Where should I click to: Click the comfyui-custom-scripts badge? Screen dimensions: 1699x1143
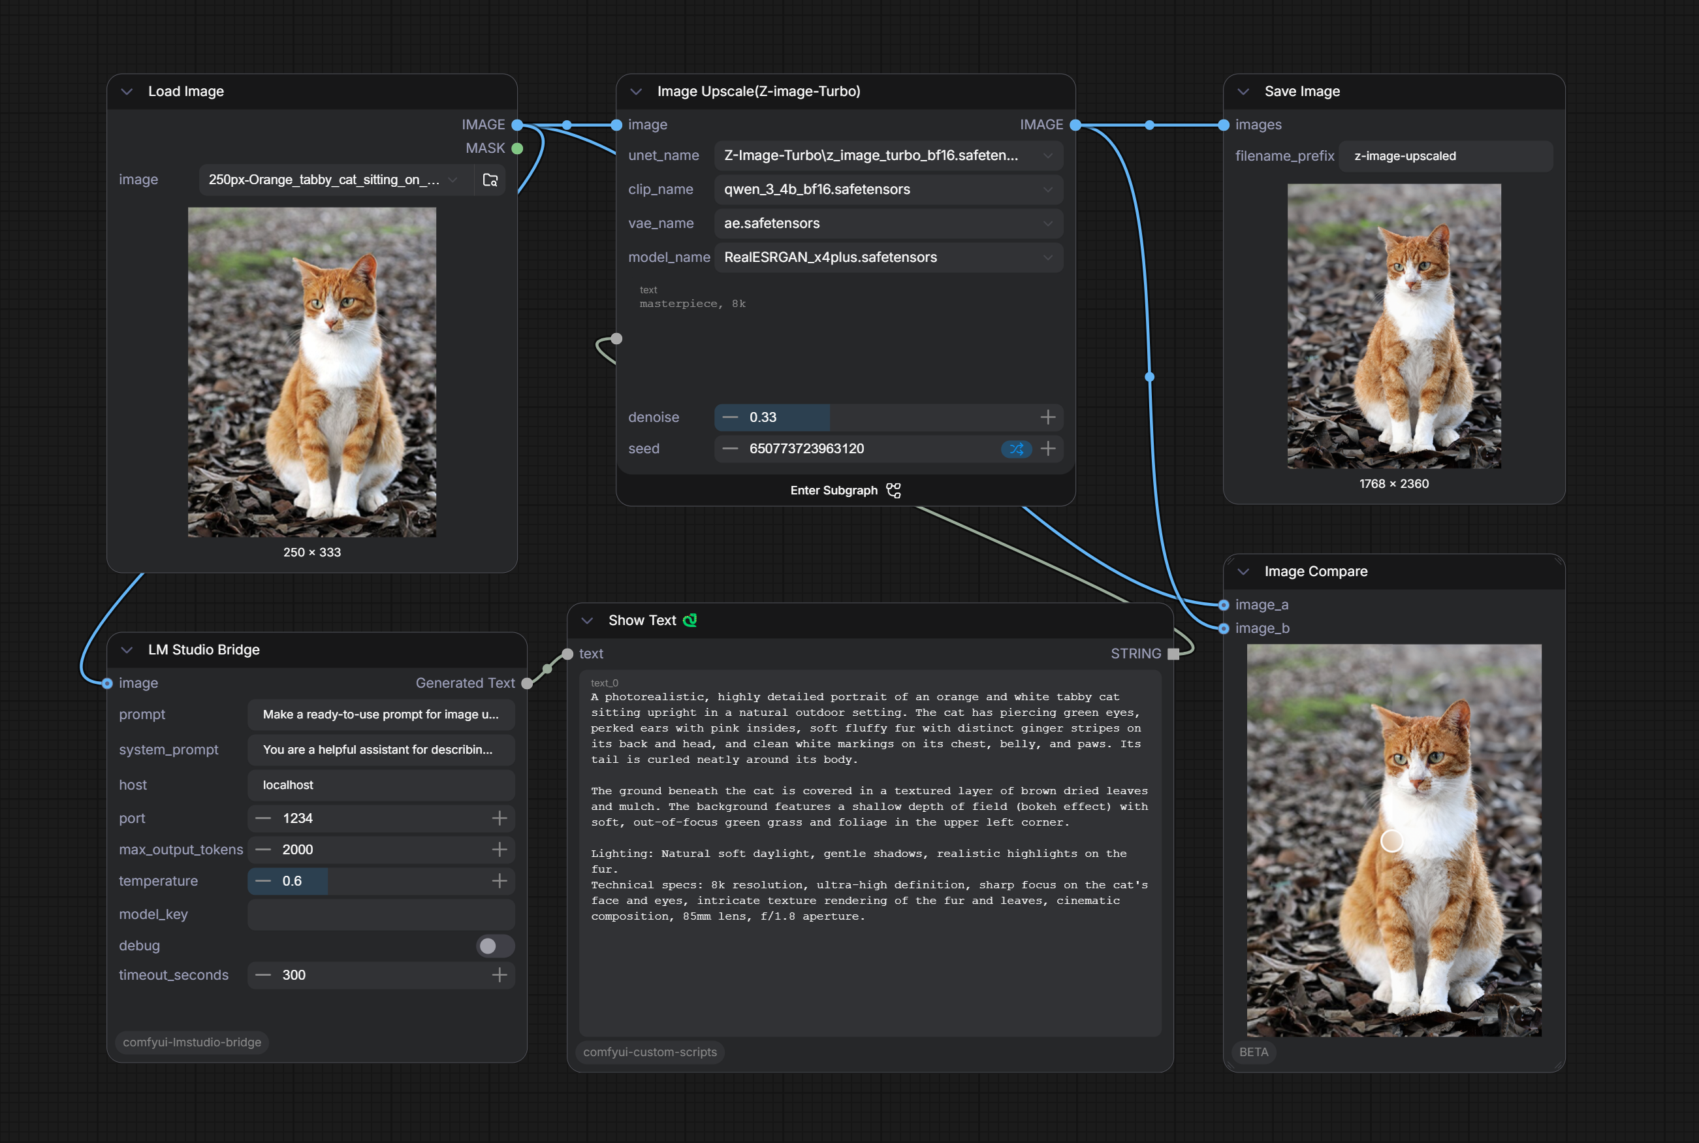click(x=650, y=1052)
